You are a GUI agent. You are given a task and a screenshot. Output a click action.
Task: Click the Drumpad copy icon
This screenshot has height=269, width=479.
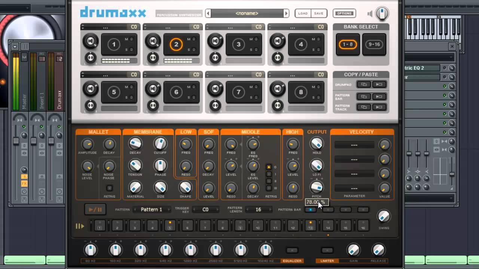pos(363,84)
